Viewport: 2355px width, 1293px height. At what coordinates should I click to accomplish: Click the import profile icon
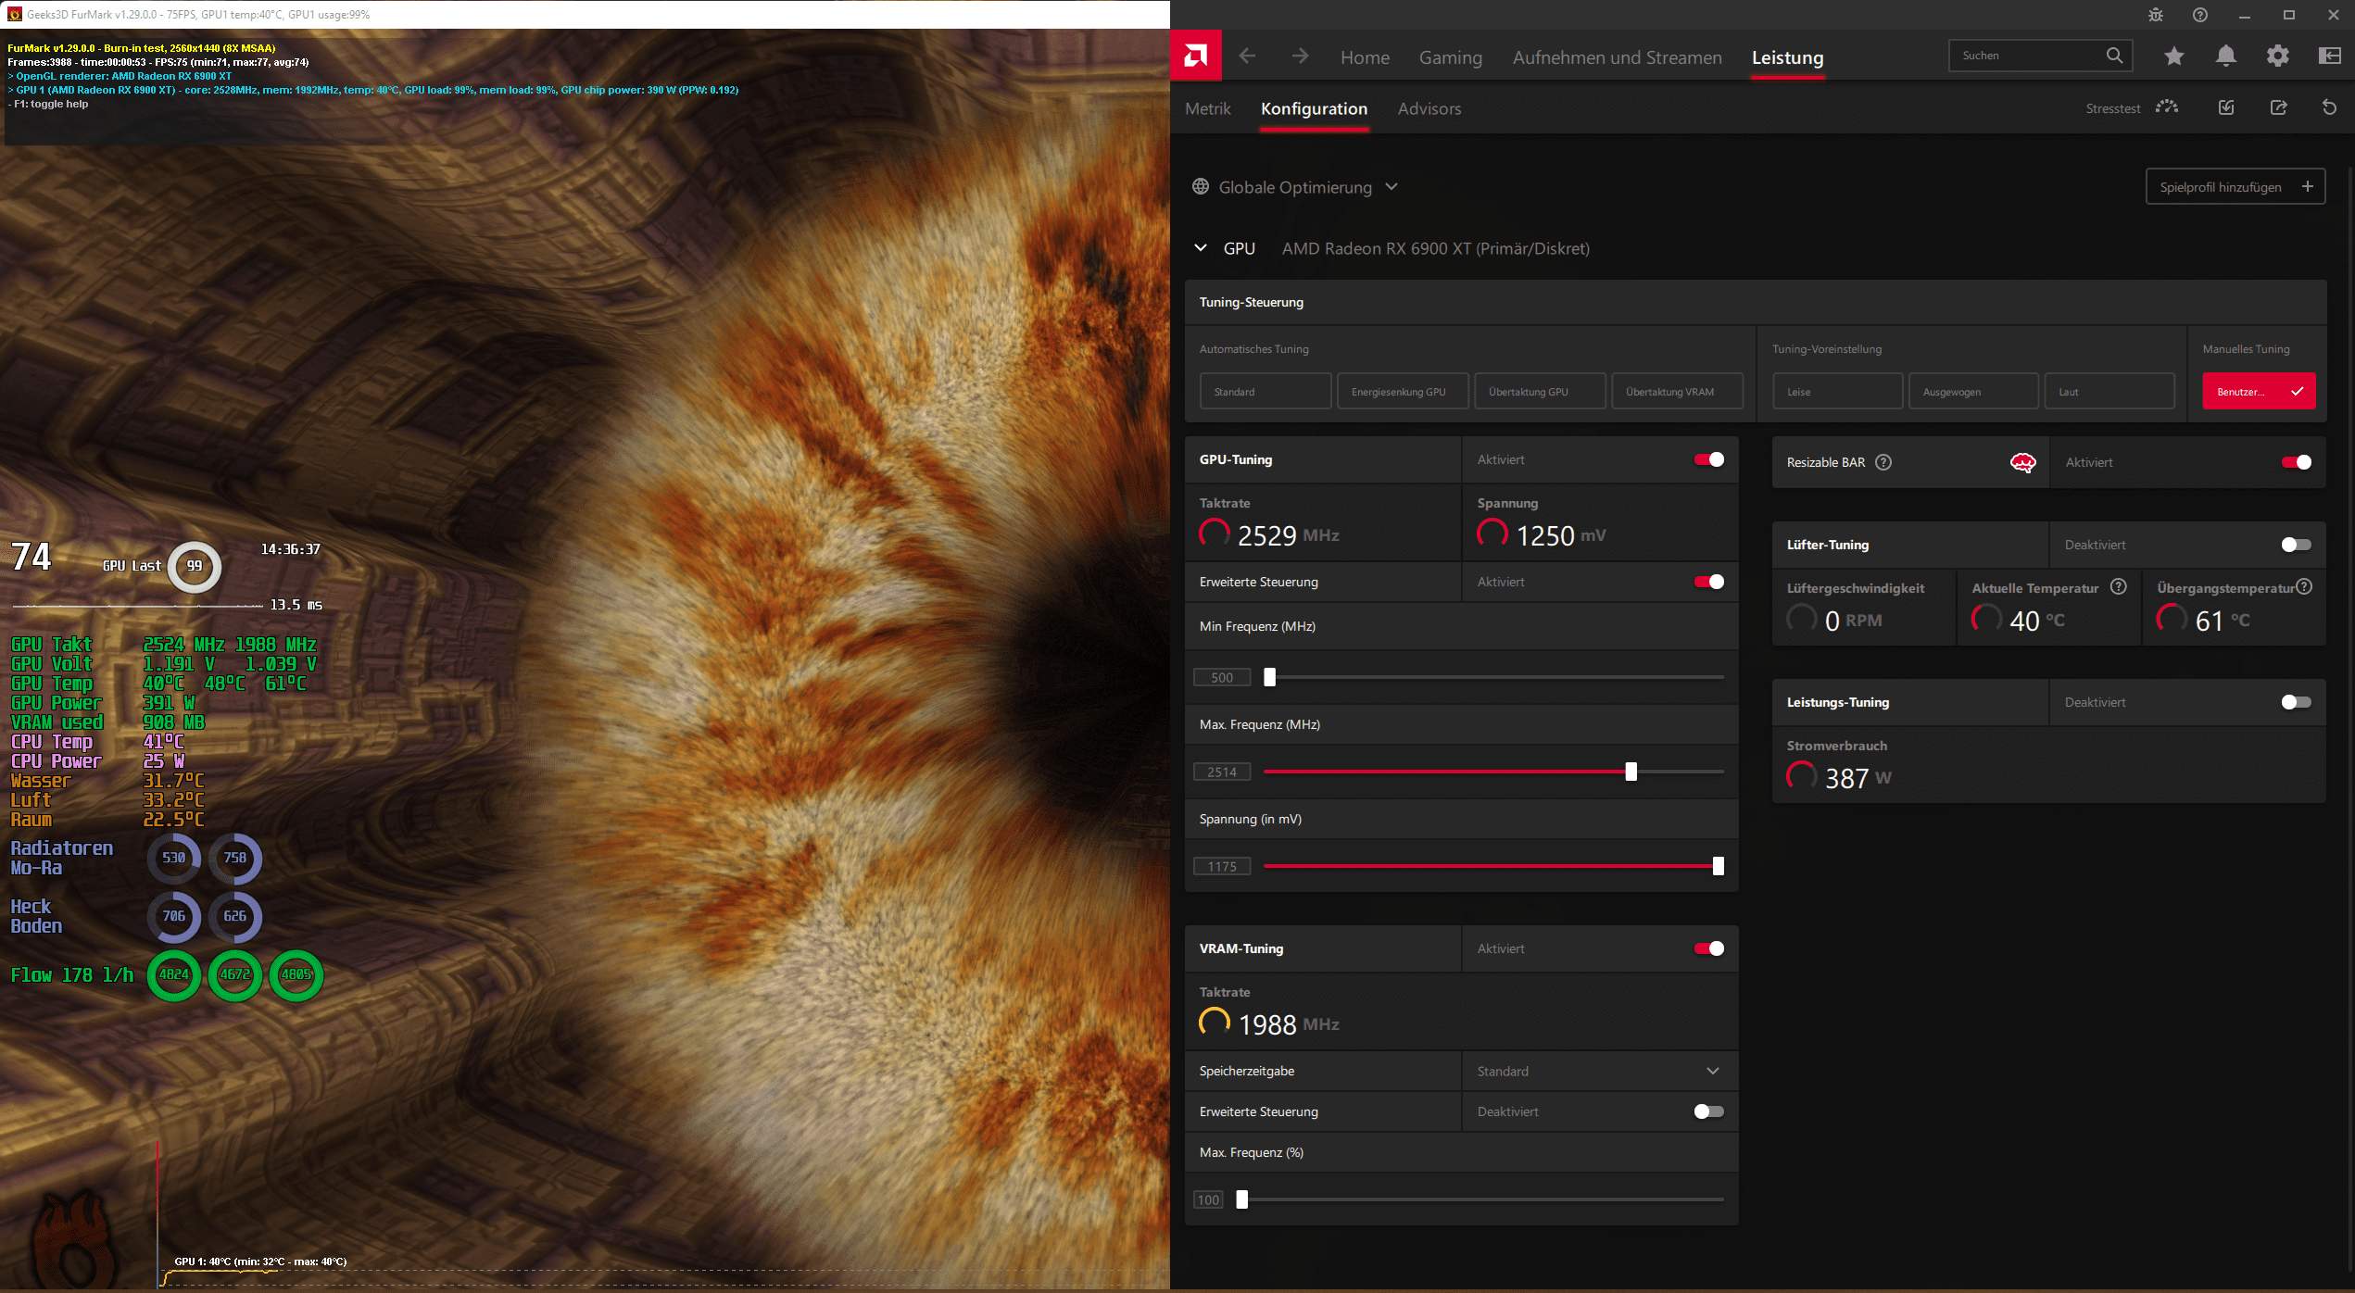[x=2226, y=107]
